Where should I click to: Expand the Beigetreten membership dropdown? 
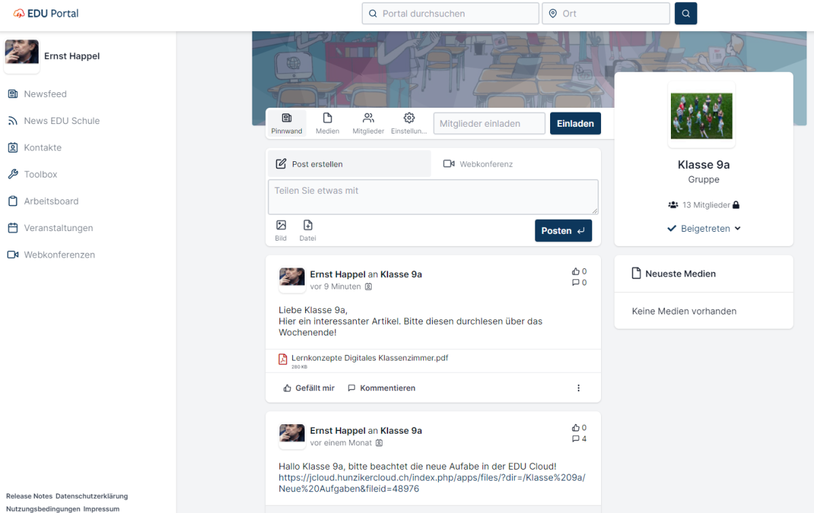(704, 229)
